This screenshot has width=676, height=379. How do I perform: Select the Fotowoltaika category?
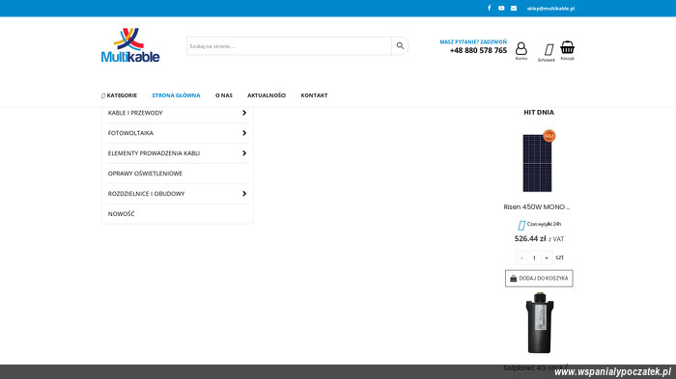[x=130, y=133]
